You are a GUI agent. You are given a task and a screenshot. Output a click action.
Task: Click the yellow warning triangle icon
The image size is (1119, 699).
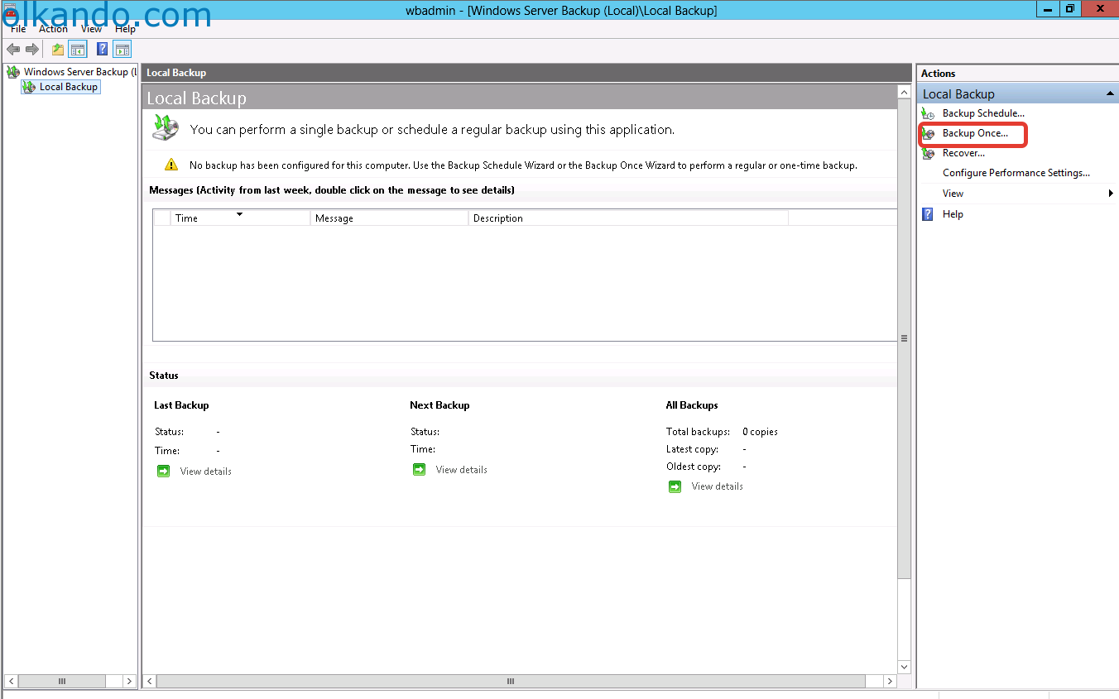pyautogui.click(x=170, y=165)
